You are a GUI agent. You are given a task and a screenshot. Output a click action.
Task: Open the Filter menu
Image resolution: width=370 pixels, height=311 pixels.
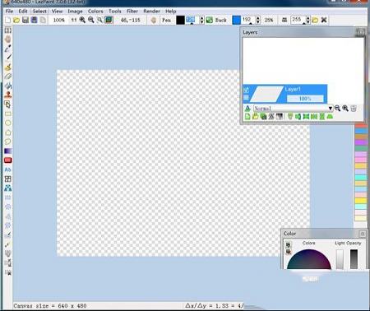(132, 12)
